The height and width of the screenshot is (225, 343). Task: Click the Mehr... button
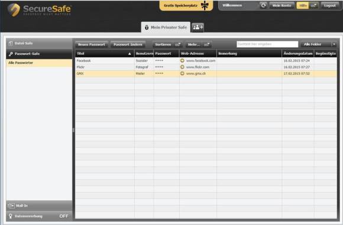194,44
